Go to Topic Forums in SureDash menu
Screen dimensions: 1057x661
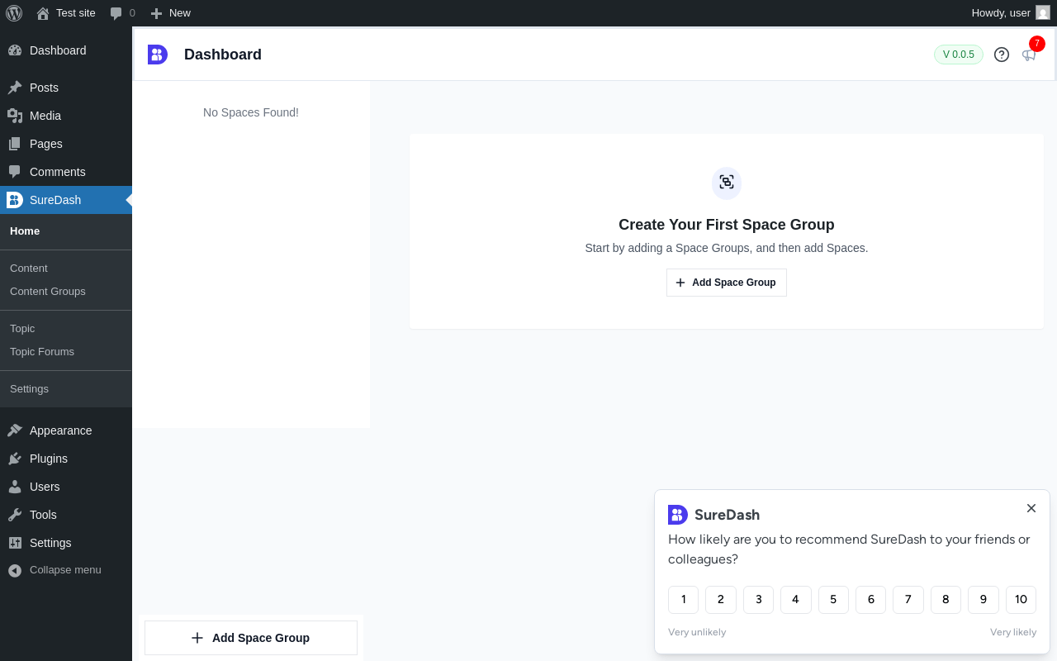(42, 352)
